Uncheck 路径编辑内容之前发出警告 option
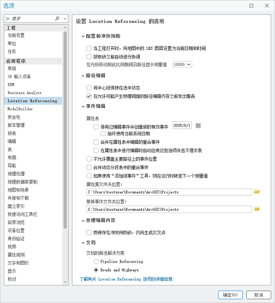The width and height of the screenshot is (275, 303). (89, 96)
